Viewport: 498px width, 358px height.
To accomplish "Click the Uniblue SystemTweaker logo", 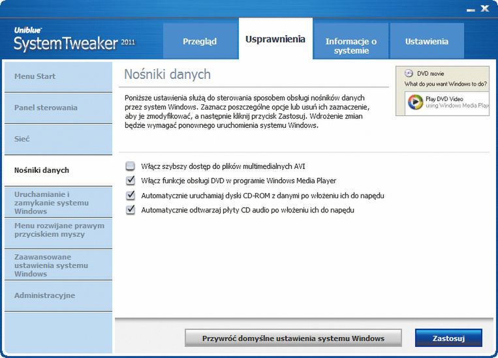I will tap(74, 39).
